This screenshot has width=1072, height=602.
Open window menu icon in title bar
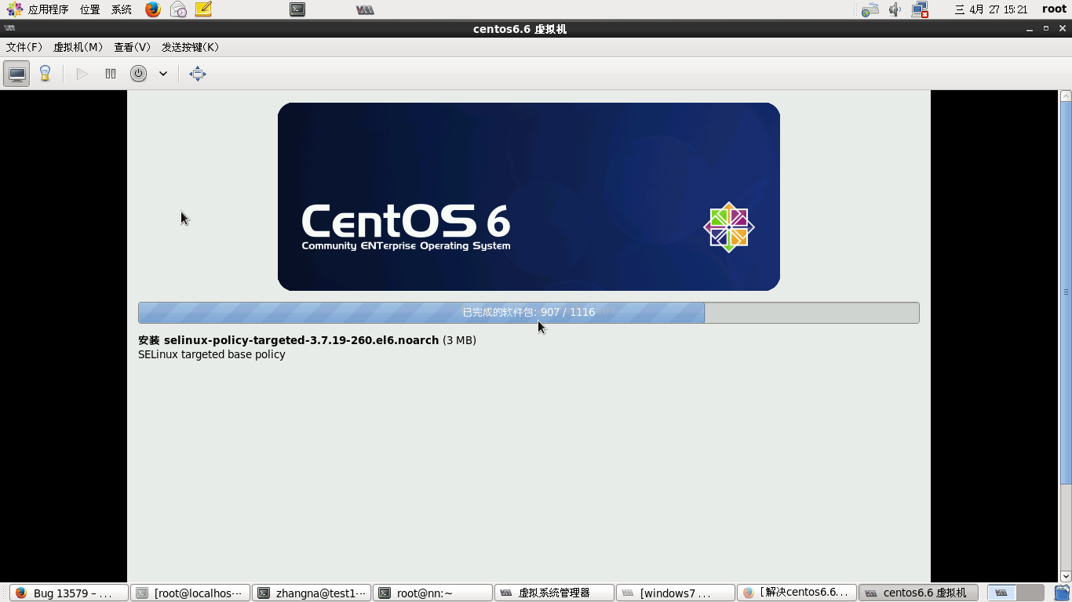9,28
